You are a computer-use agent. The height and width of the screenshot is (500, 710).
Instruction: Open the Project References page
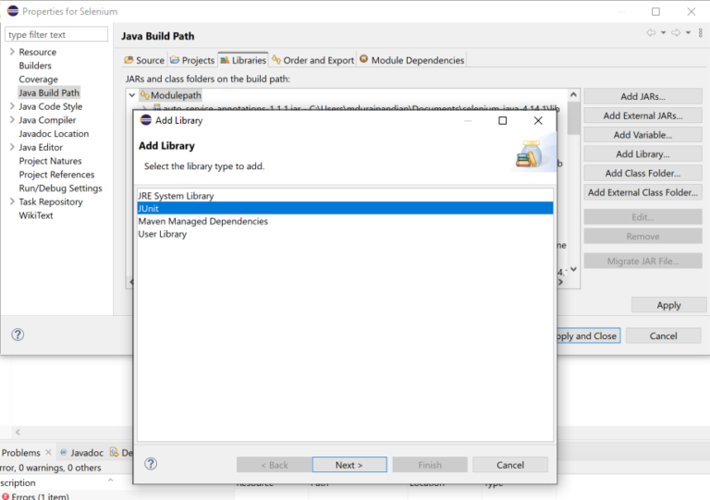click(56, 174)
